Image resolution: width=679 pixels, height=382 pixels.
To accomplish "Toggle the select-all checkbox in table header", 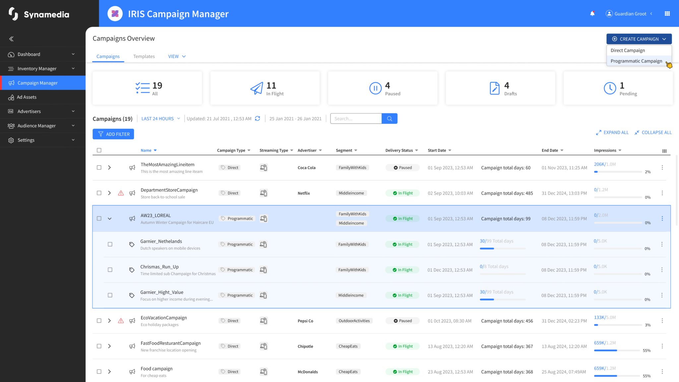I will point(99,150).
